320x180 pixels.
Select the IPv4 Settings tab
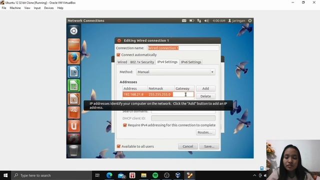(x=167, y=62)
